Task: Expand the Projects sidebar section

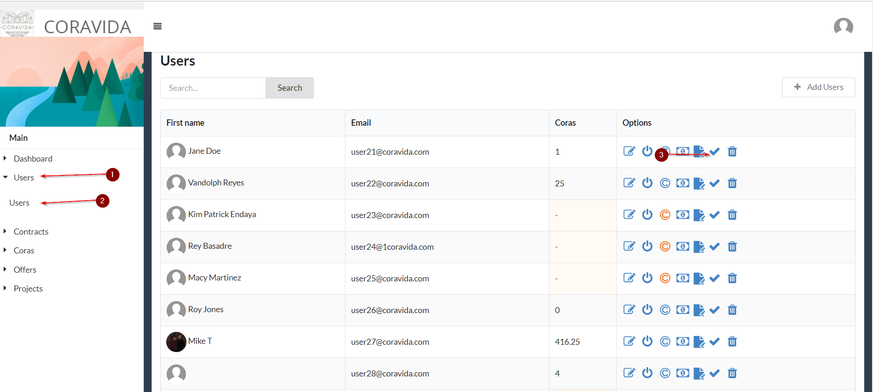Action: (x=28, y=289)
